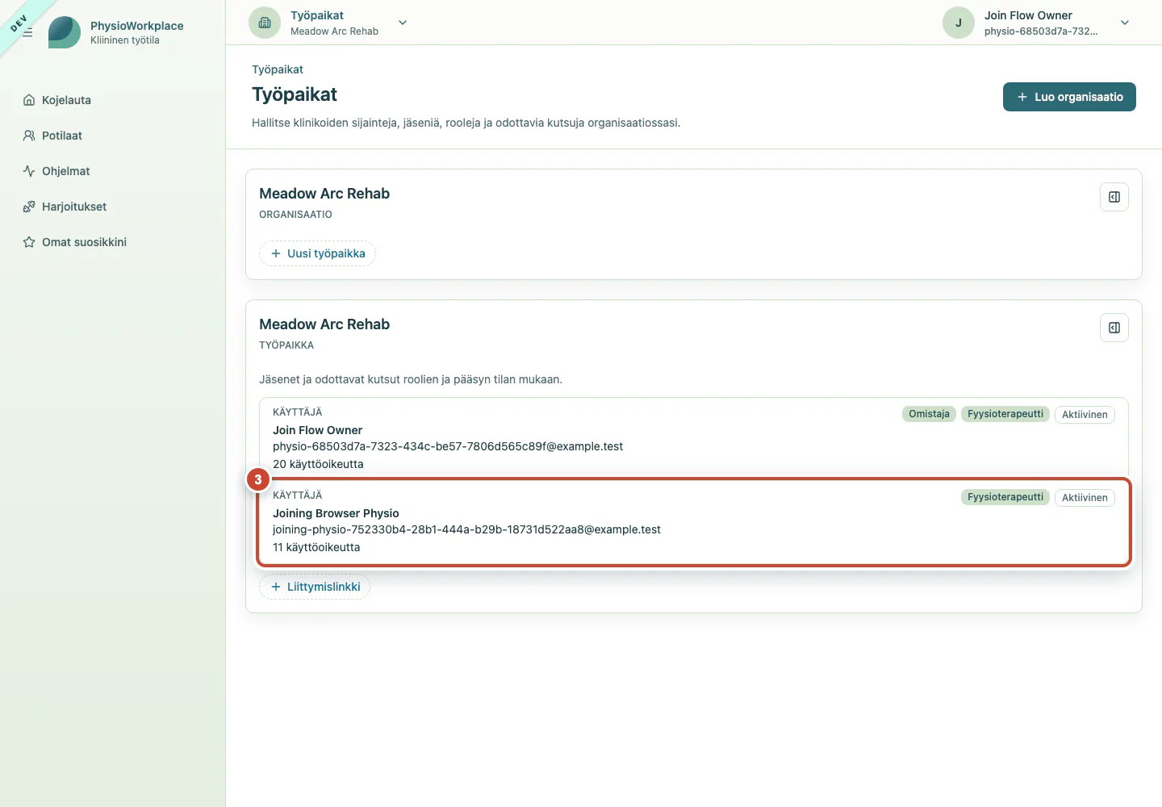Click the Harjoitukset exercises icon

(x=29, y=207)
